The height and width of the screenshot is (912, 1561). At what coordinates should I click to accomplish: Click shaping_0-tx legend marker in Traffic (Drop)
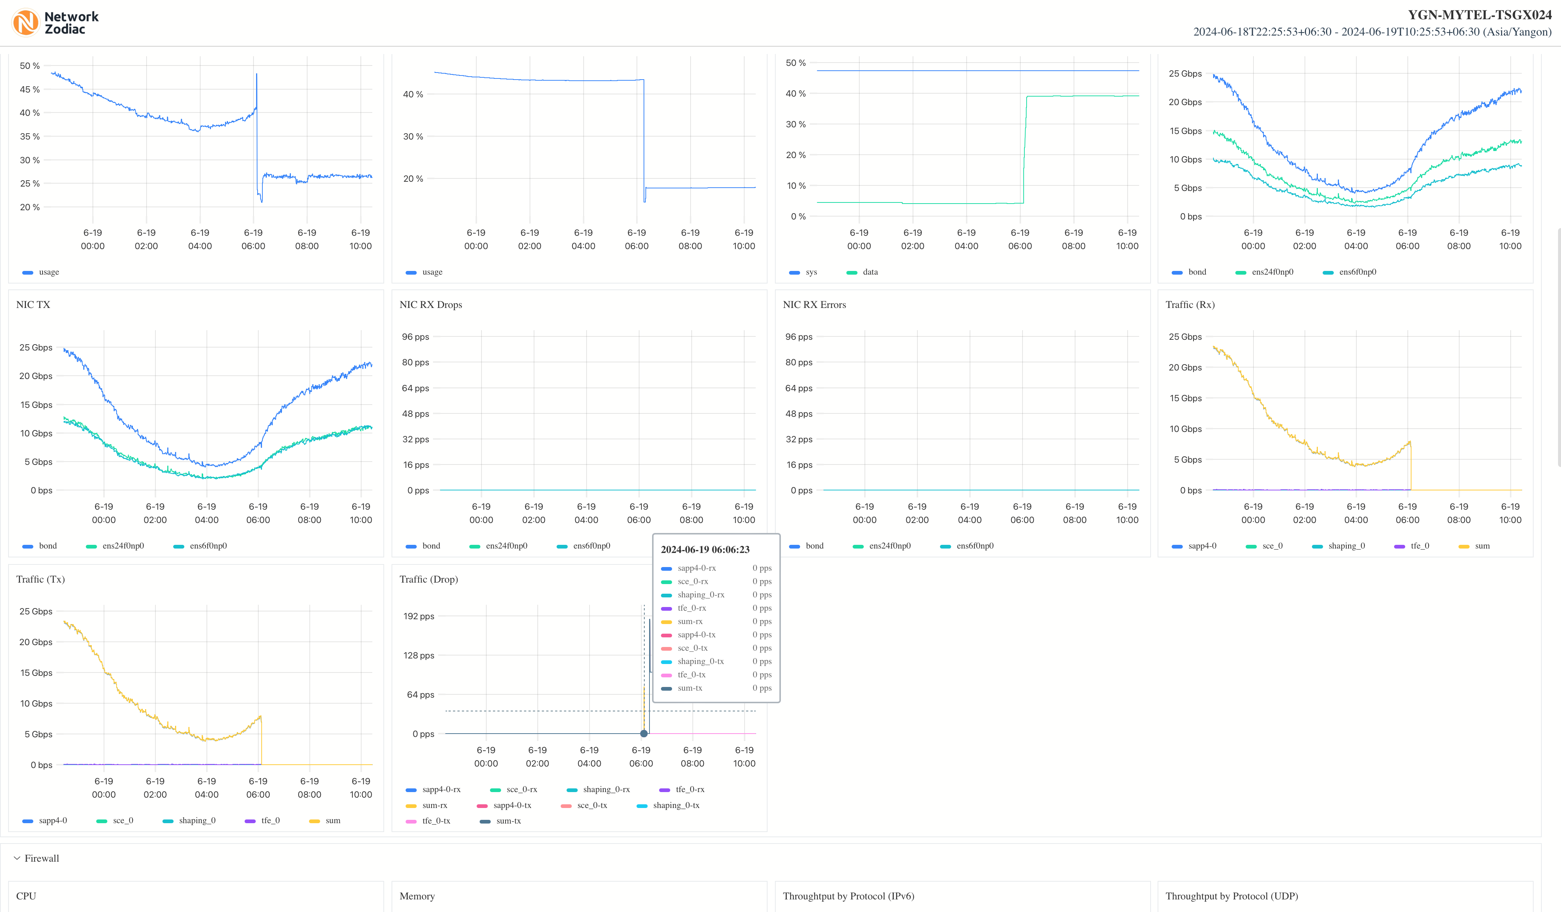pos(642,805)
